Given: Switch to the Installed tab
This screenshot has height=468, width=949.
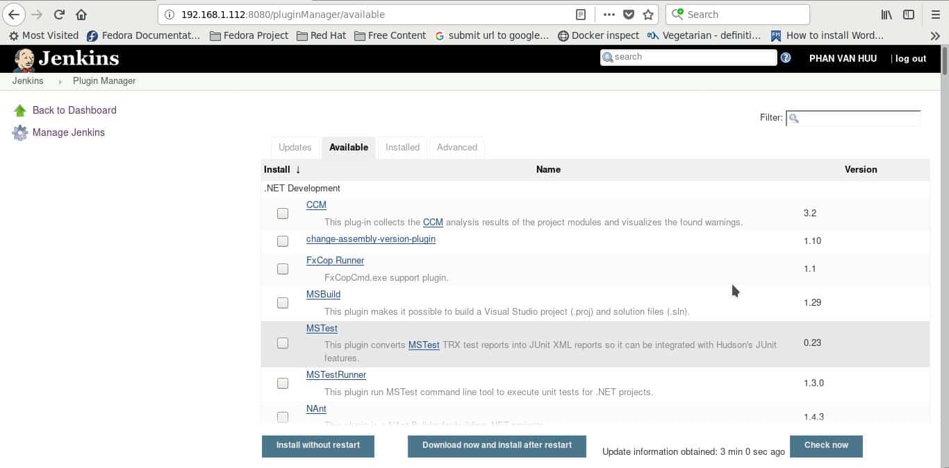Looking at the screenshot, I should [402, 147].
